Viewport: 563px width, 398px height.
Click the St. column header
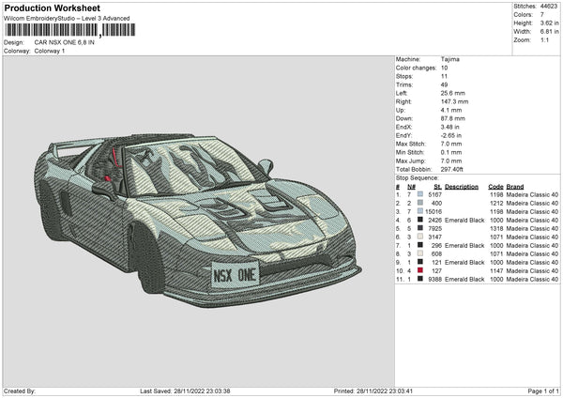[x=437, y=186]
